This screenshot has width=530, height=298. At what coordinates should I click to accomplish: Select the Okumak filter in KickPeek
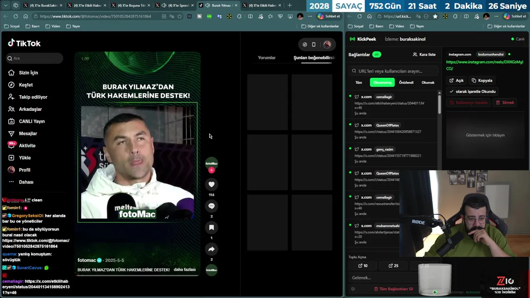428,82
